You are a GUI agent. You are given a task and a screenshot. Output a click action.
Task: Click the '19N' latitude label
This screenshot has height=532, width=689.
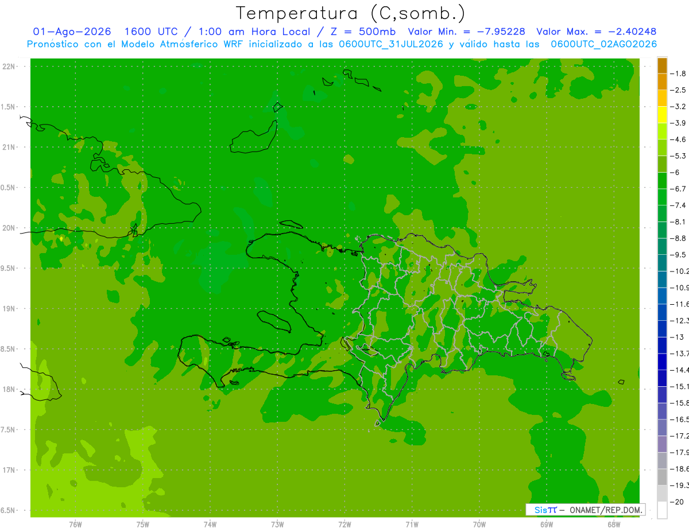click(9, 309)
